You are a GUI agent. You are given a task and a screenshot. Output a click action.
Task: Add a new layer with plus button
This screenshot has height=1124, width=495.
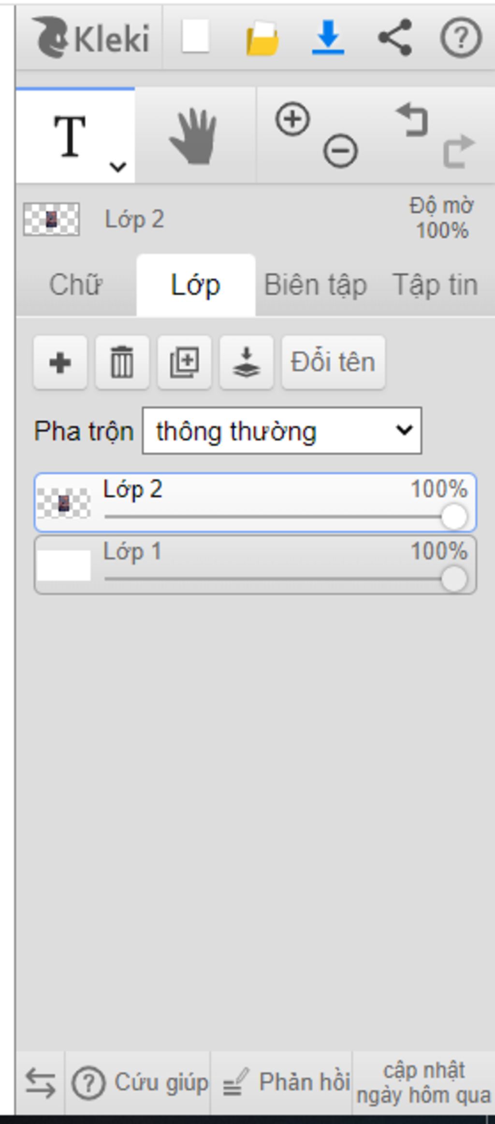pyautogui.click(x=60, y=362)
